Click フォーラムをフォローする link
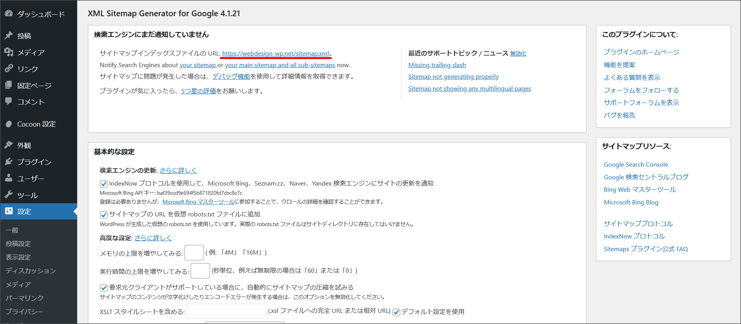The image size is (741, 324). click(641, 90)
